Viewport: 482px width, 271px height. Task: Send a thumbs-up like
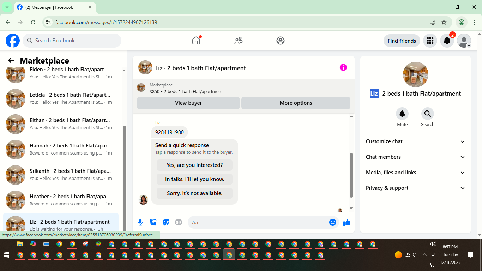pyautogui.click(x=347, y=222)
